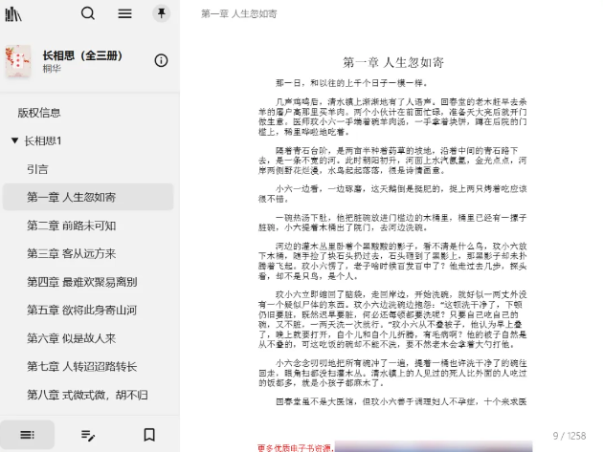The width and height of the screenshot is (603, 452).
Task: Open the search magnifier icon
Action: pyautogui.click(x=88, y=13)
